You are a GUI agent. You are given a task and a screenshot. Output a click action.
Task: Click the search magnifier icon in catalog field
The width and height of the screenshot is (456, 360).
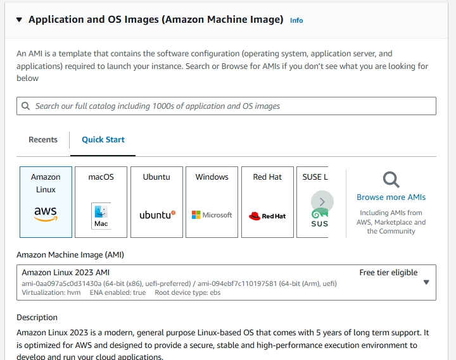(x=26, y=106)
